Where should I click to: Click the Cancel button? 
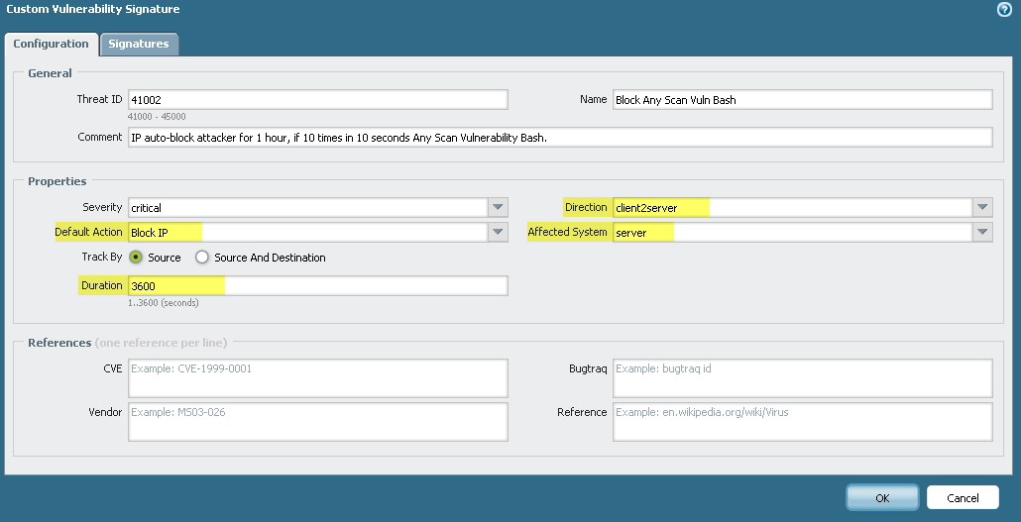(963, 498)
